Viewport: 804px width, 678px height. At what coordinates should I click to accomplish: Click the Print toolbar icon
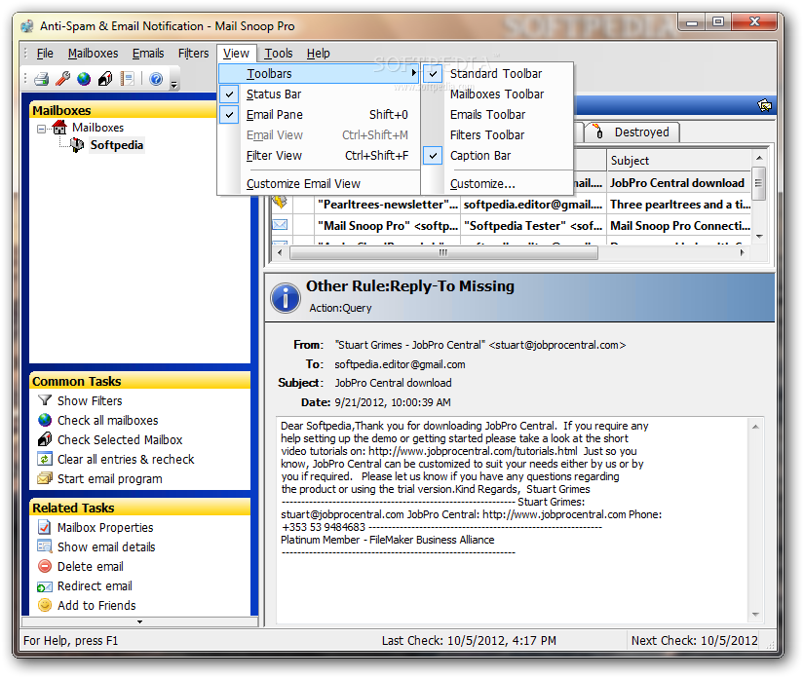(x=41, y=79)
